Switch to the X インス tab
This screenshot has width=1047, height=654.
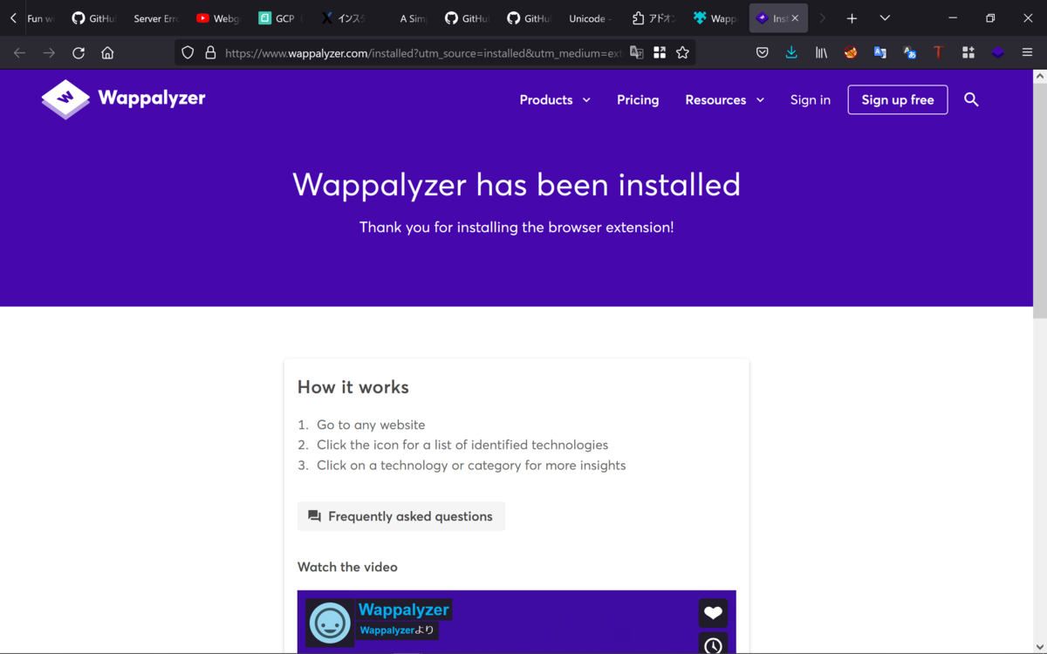pyautogui.click(x=342, y=18)
